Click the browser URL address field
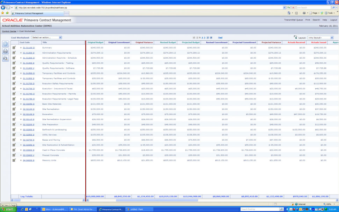Image resolution: width=339 pixels, height=212 pixels. point(149,7)
